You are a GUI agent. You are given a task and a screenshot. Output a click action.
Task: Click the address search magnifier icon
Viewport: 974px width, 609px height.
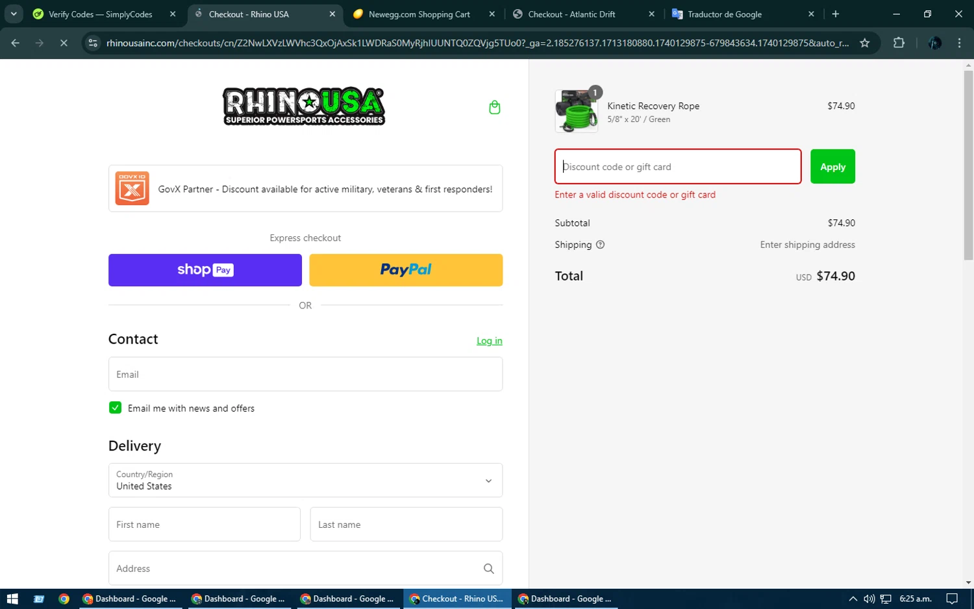(489, 569)
